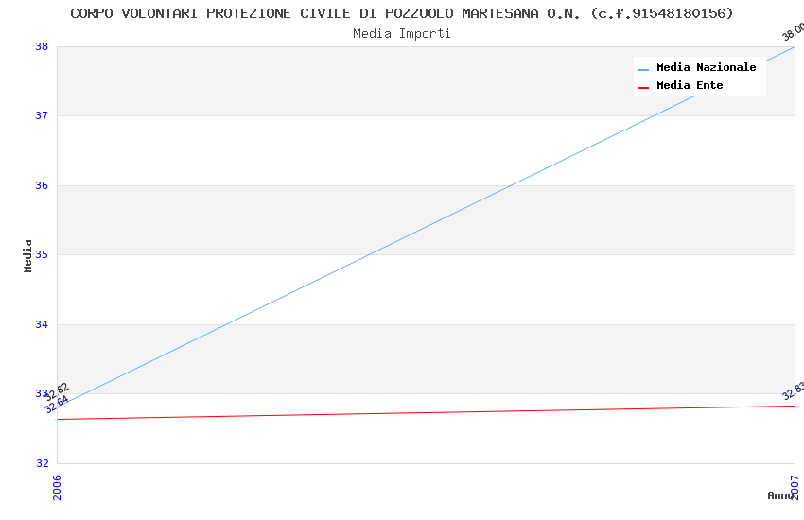Select the 2006 x-axis year label
This screenshot has height=520, width=804.
[57, 487]
